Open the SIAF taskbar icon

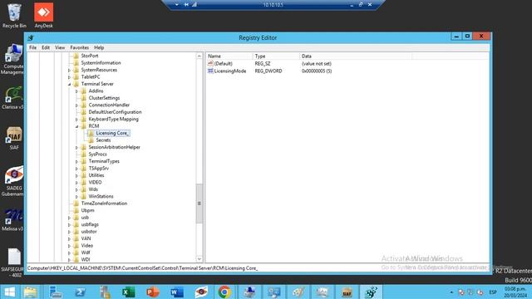347,292
